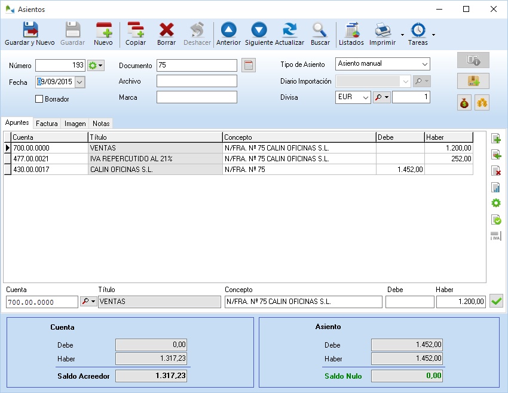Switch to the Factura tab

[47, 124]
